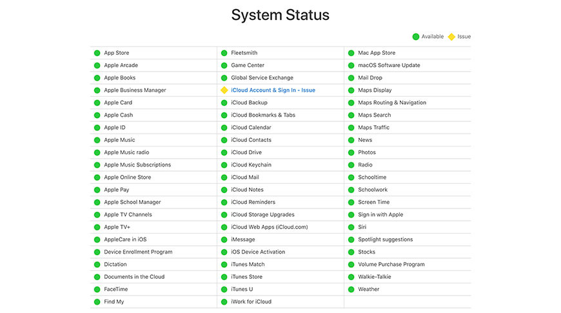Select the iCloud Drive service row

pyautogui.click(x=246, y=152)
